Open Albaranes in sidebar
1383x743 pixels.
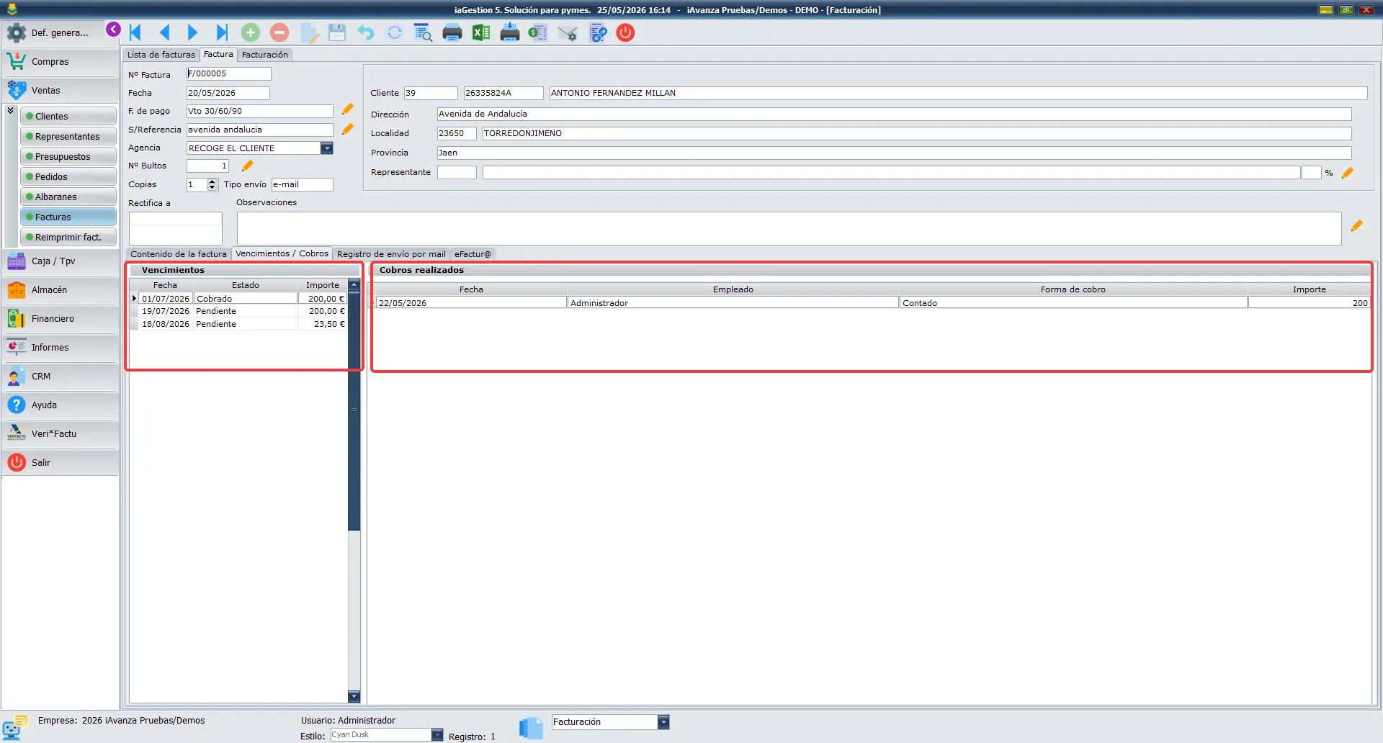tap(68, 197)
